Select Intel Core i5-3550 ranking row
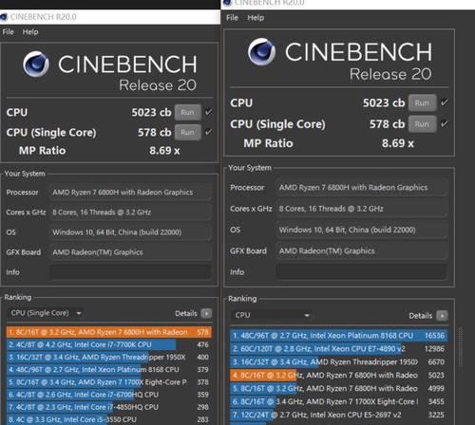Image resolution: width=475 pixels, height=425 pixels. (x=109, y=419)
